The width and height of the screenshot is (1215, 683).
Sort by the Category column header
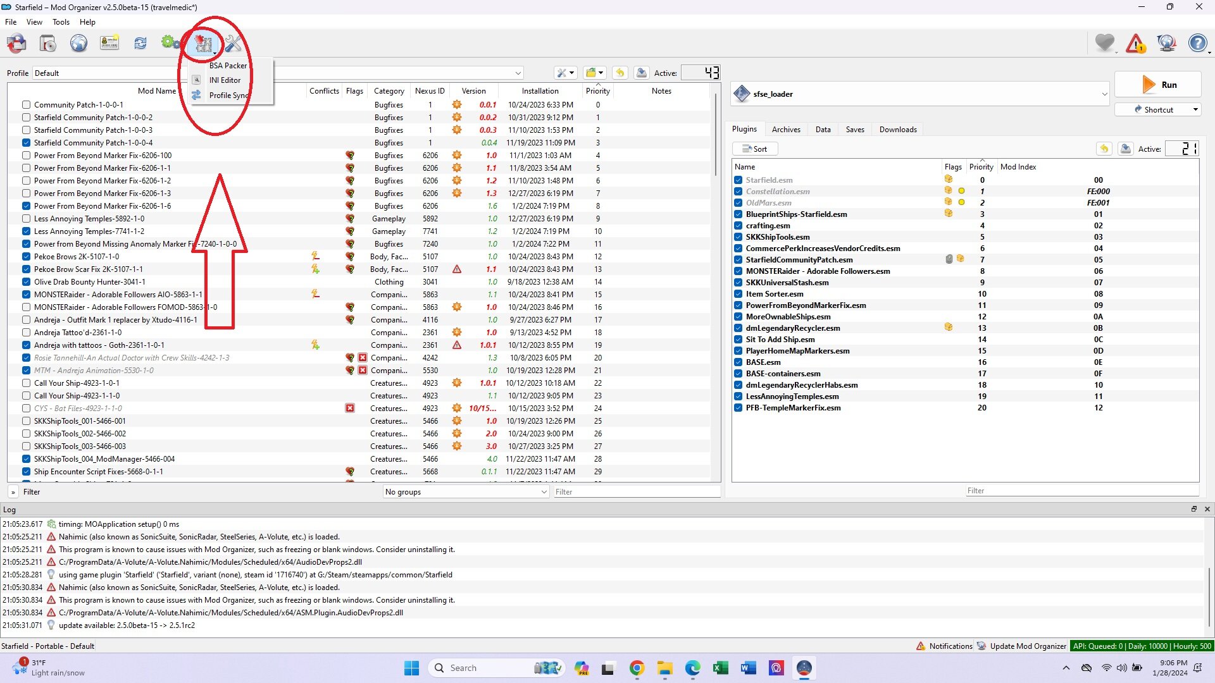(389, 91)
